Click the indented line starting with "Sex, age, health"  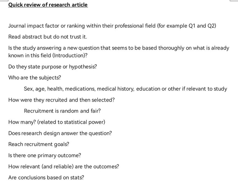click(125, 89)
